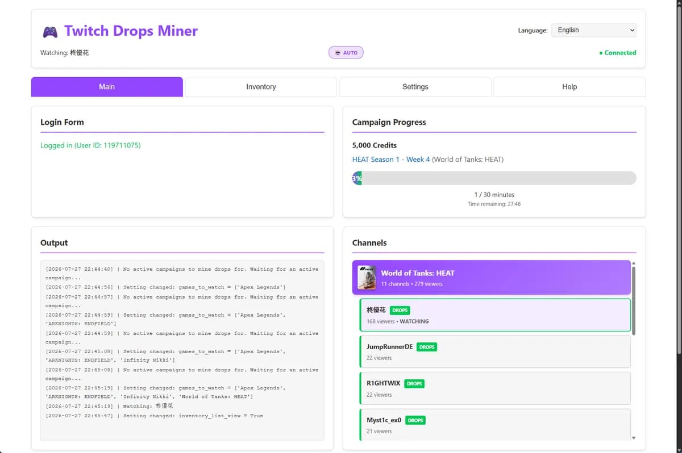682x453 pixels.
Task: Switch to the Inventory tab
Action: click(261, 87)
